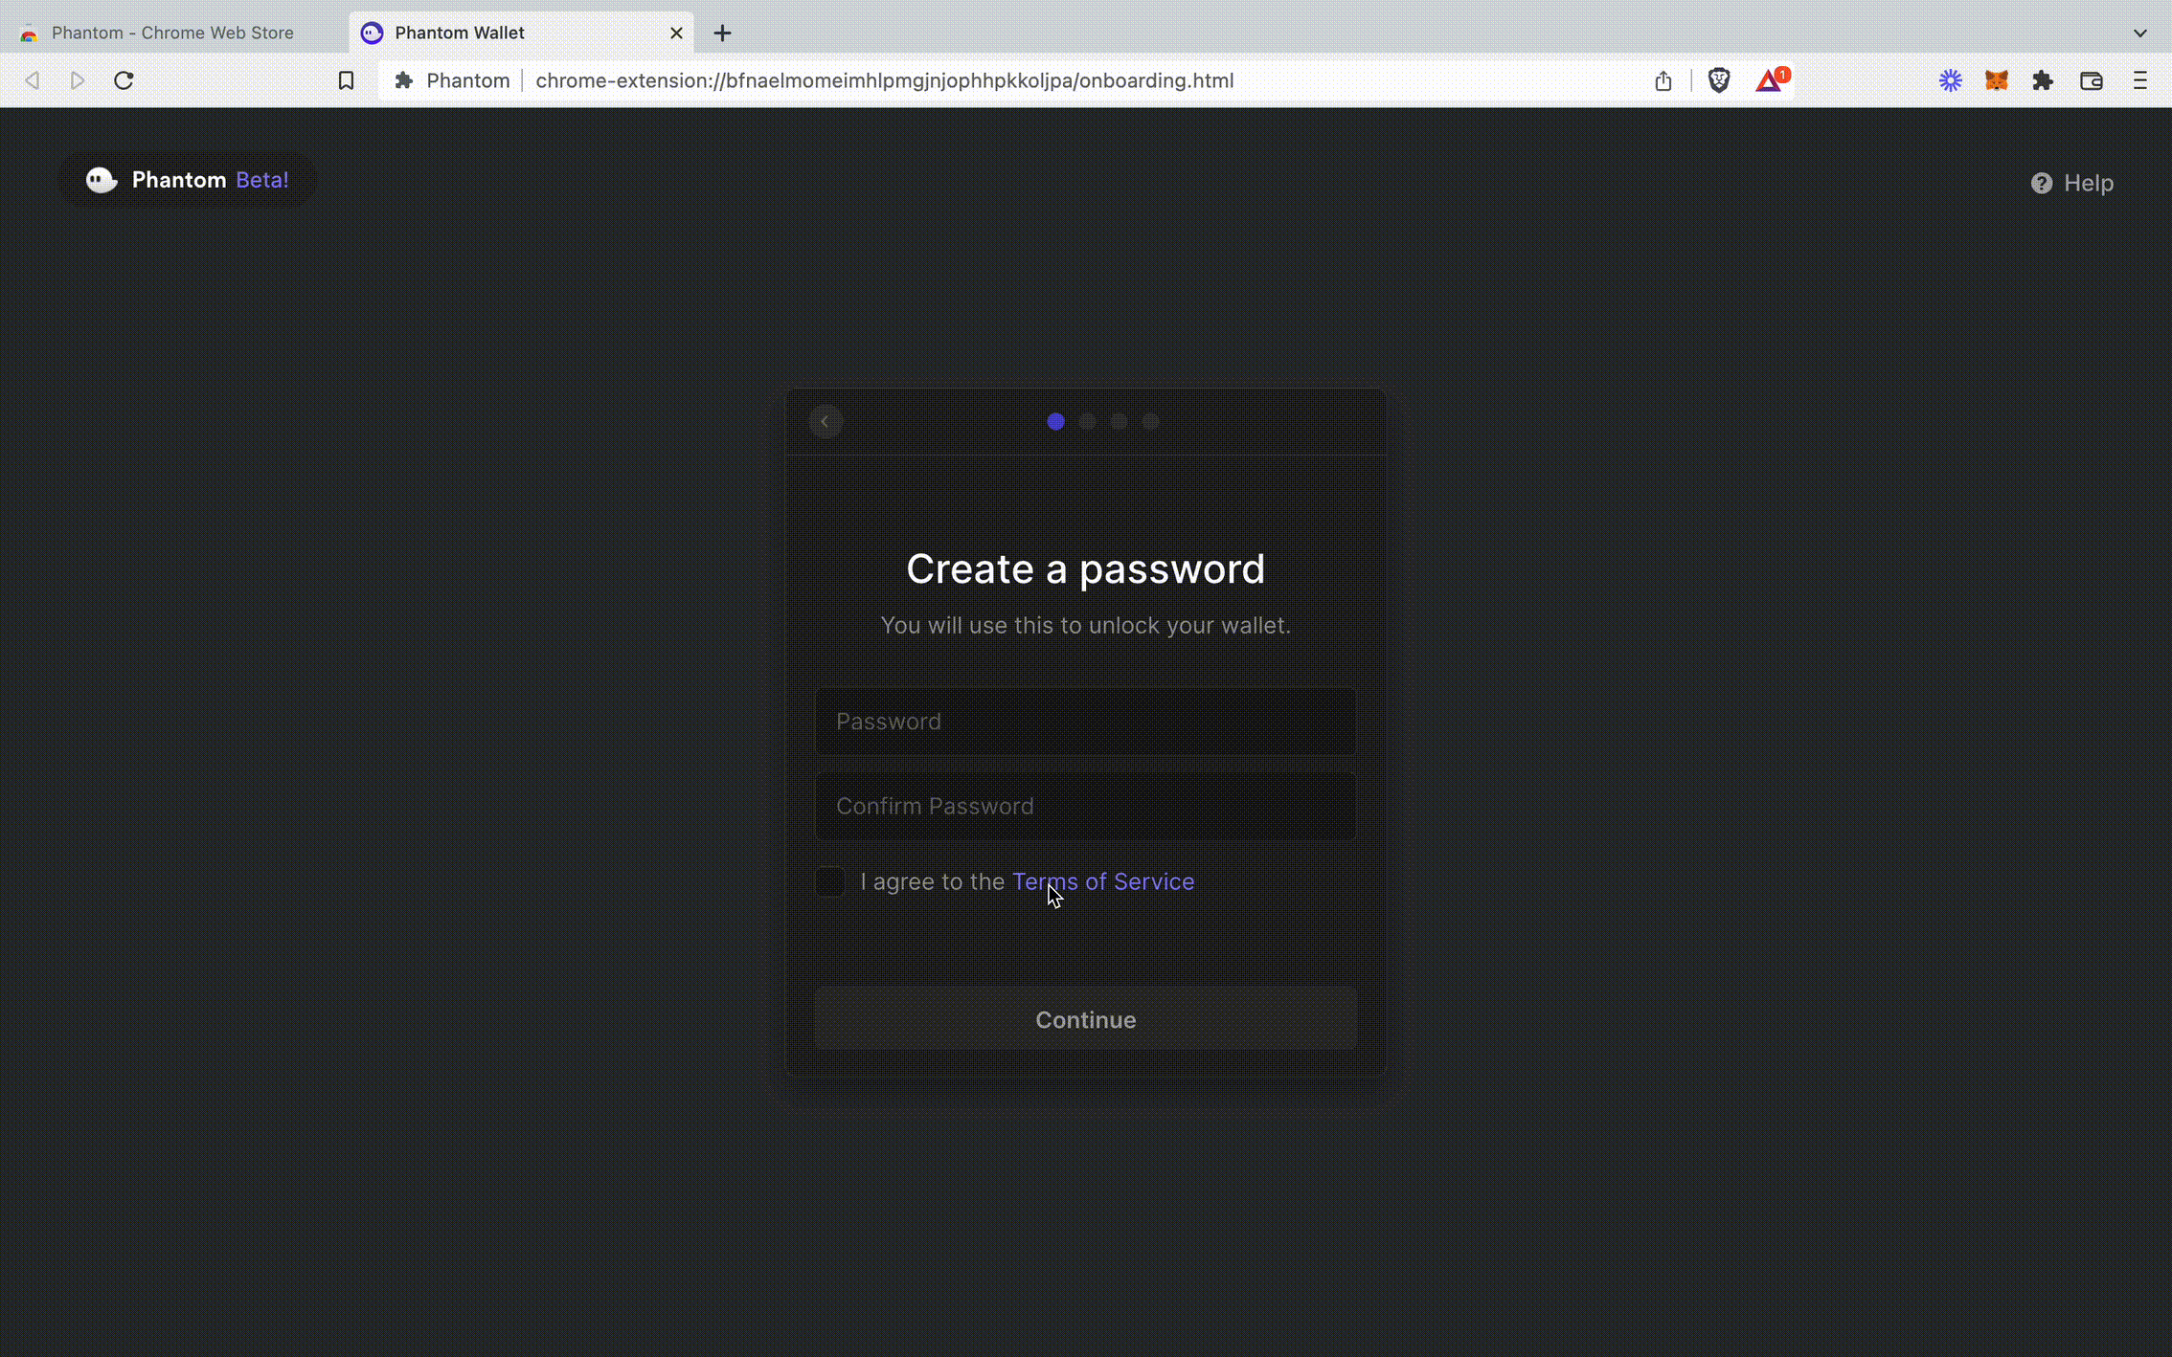
Task: Check the Terms of Service agreement box
Action: [829, 881]
